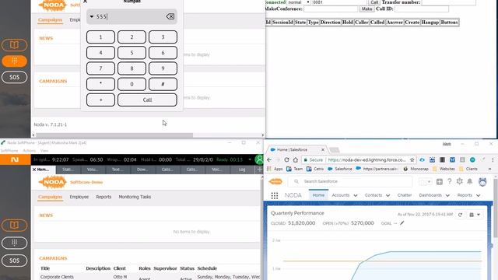Open the Salesforce notifications bell
Image resolution: width=498 pixels, height=280 pixels.
coord(469,181)
